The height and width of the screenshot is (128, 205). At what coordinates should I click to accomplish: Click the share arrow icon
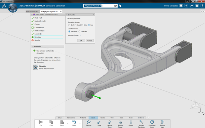pos(192,5)
